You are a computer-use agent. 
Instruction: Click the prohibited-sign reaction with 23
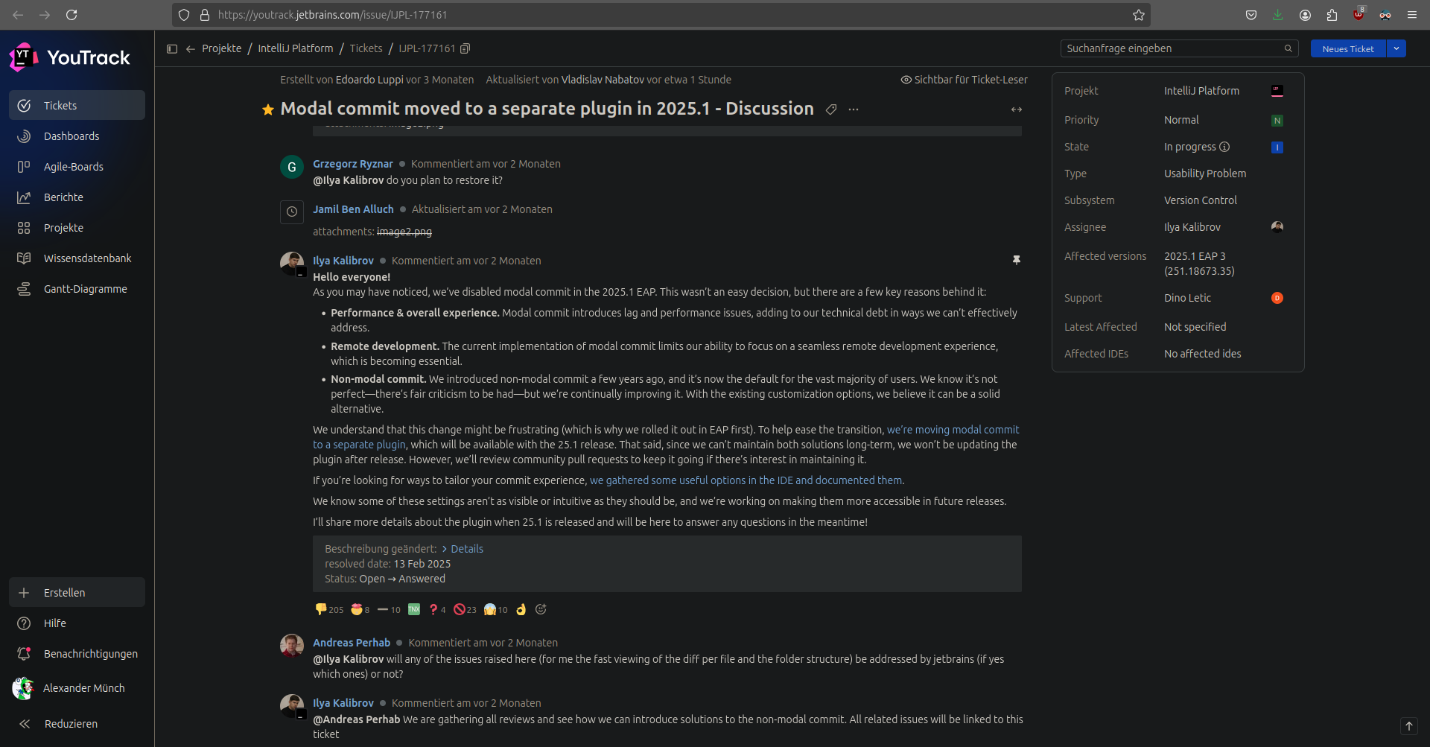tap(465, 609)
